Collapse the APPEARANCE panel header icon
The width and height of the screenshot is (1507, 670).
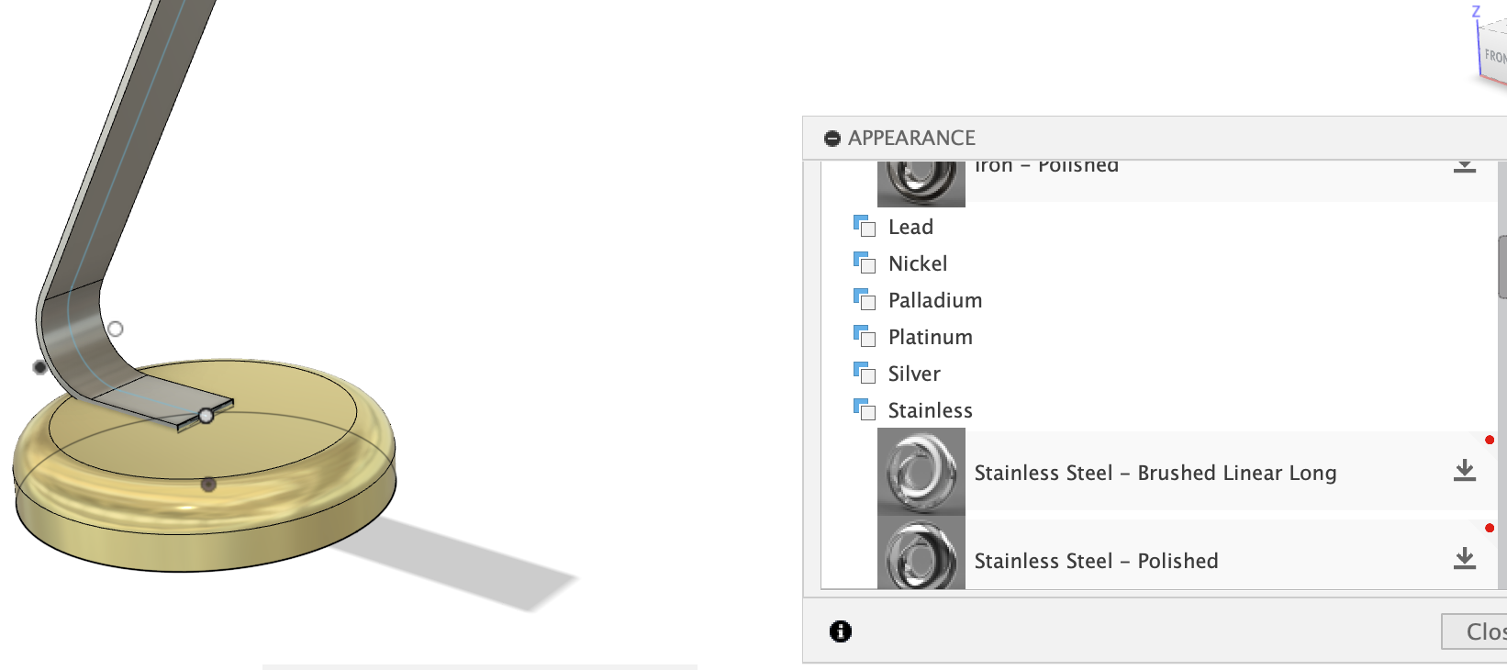tap(832, 139)
